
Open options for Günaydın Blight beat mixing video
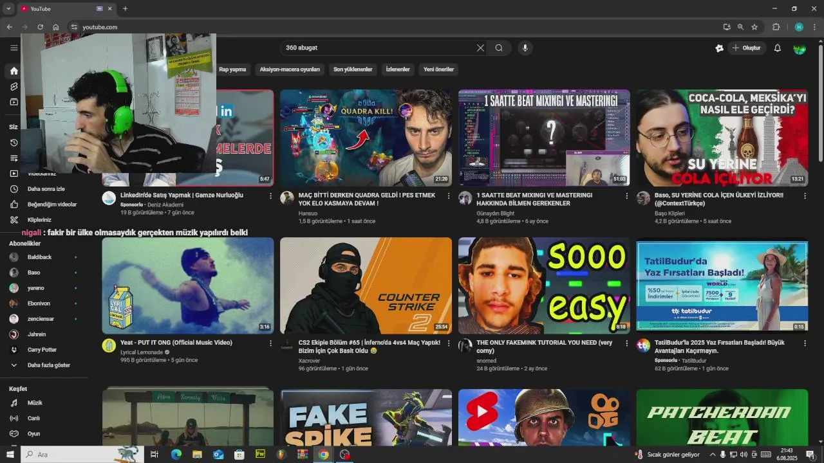point(627,195)
